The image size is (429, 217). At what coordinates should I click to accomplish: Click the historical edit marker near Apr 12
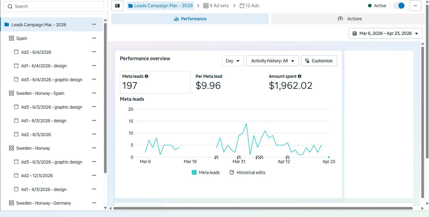pyautogui.click(x=288, y=157)
